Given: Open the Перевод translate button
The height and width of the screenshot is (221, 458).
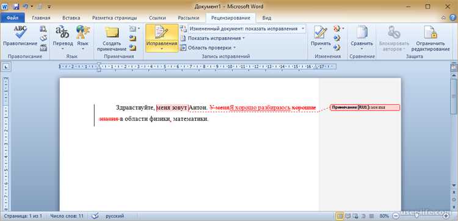Looking at the screenshot, I should (63, 38).
